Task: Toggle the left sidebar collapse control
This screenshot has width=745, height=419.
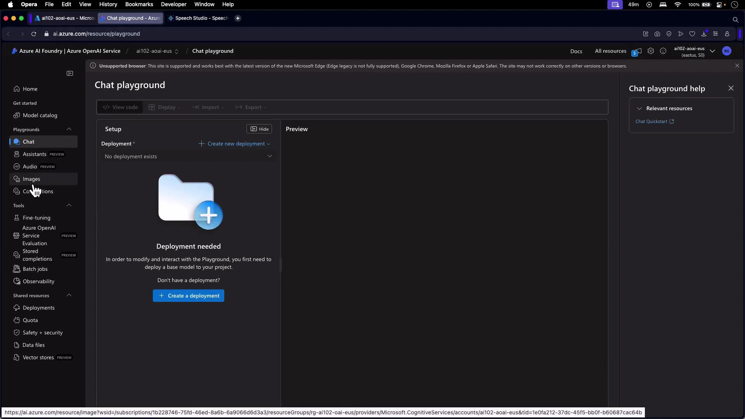Action: [70, 73]
